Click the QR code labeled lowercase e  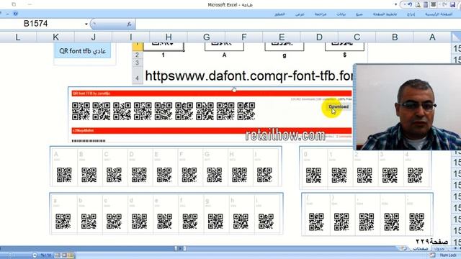coord(165,221)
